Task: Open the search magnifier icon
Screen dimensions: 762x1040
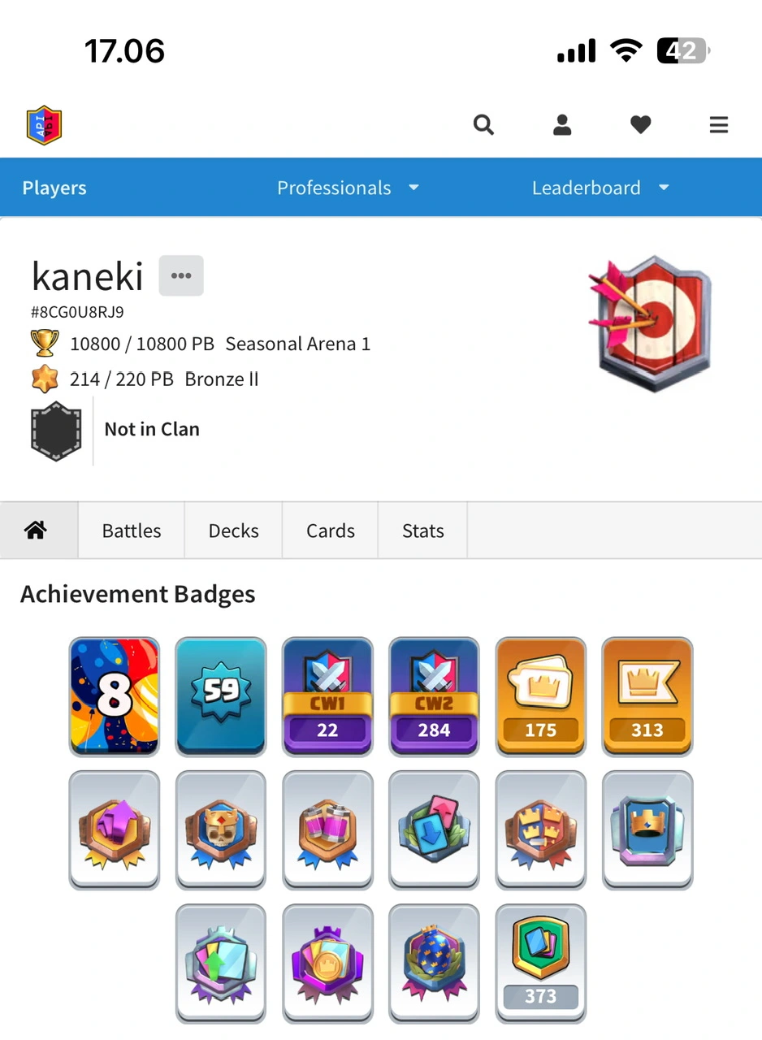Action: point(483,125)
